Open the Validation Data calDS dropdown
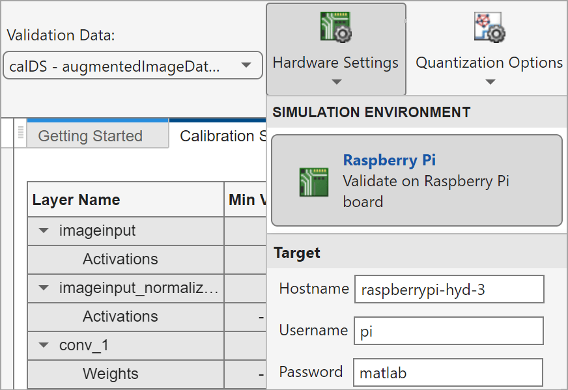The image size is (568, 390). (133, 65)
